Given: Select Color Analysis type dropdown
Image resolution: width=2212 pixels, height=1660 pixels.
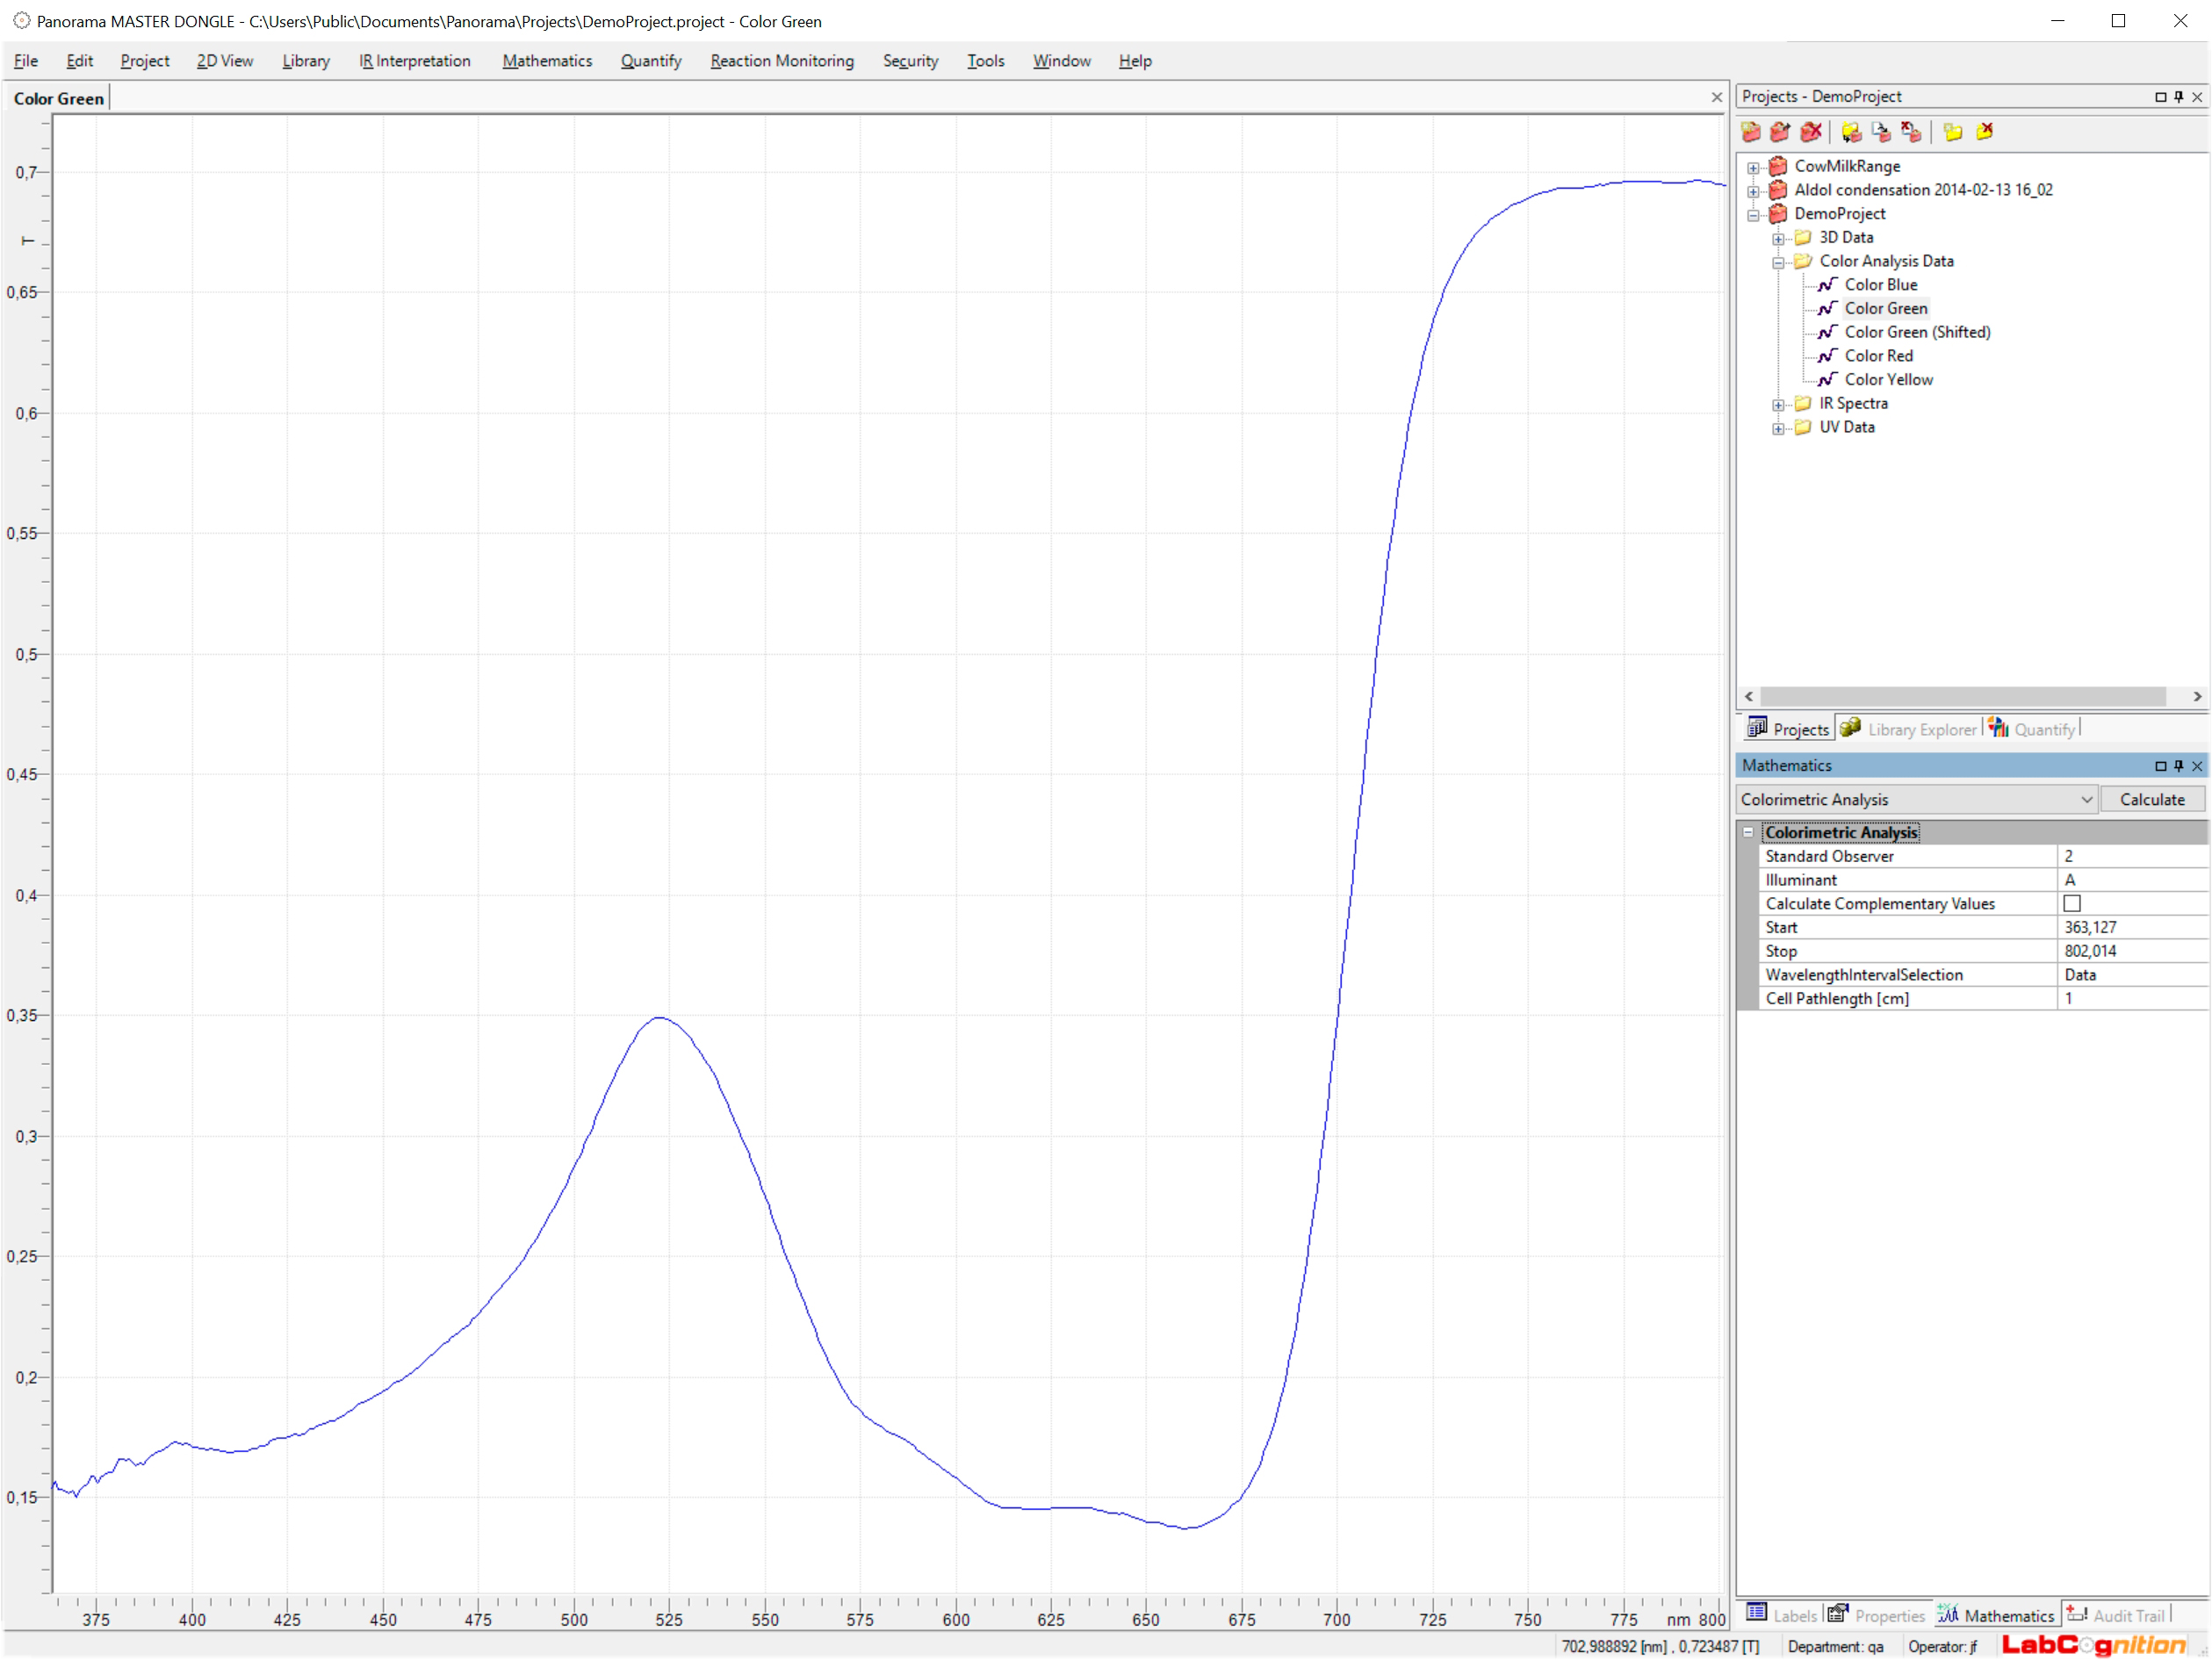Looking at the screenshot, I should click(1913, 799).
